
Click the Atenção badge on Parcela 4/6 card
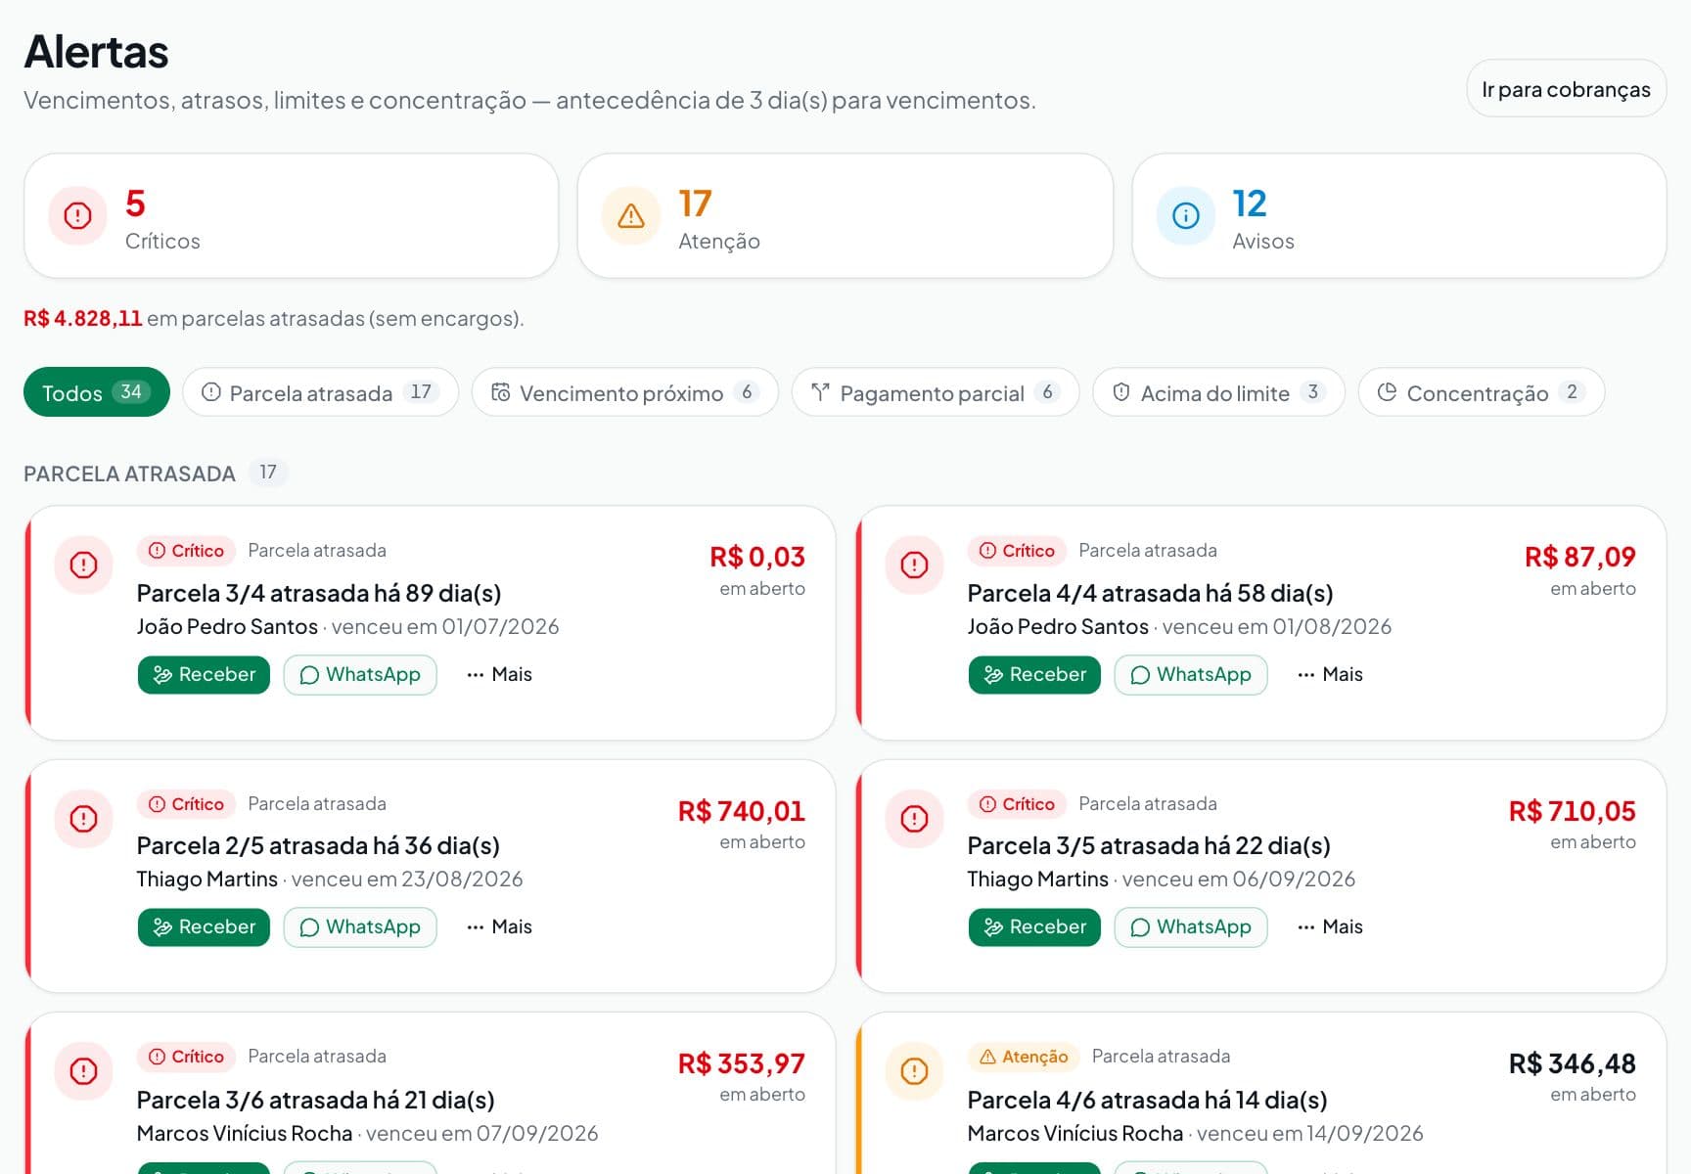(x=1024, y=1057)
